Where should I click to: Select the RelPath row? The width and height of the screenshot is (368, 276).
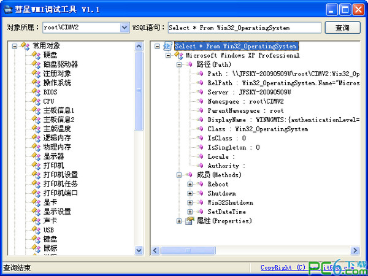coord(283,83)
